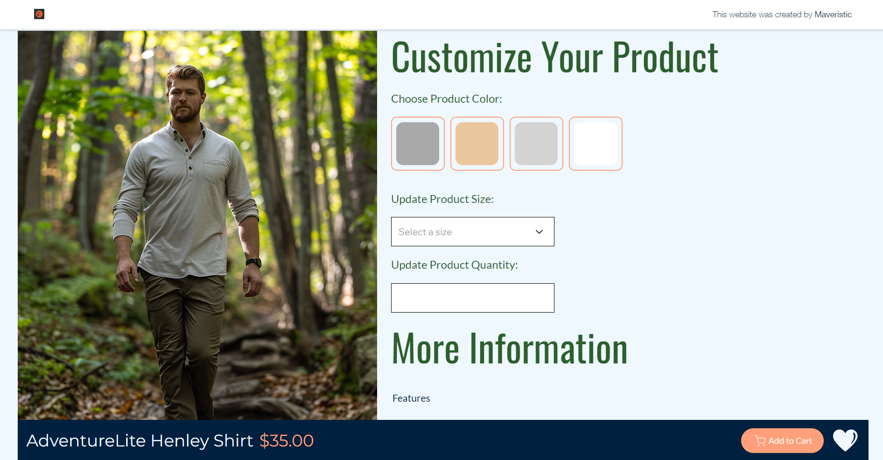883x460 pixels.
Task: Click the Features section label
Action: point(411,398)
